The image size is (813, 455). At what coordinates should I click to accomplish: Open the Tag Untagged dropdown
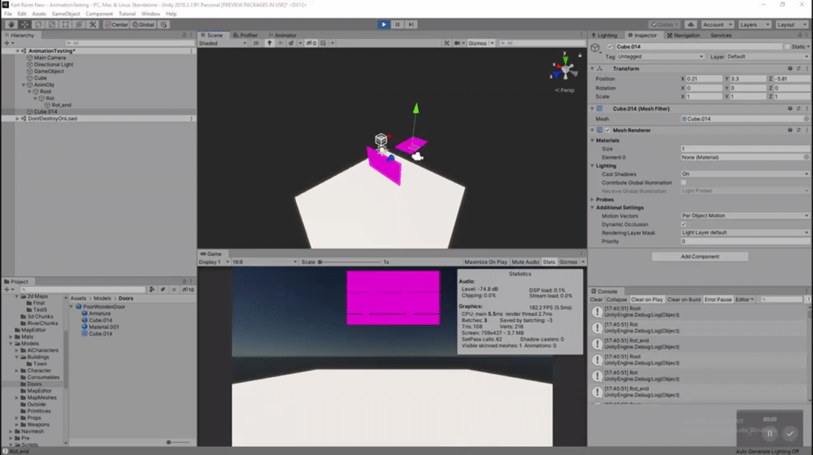point(660,57)
